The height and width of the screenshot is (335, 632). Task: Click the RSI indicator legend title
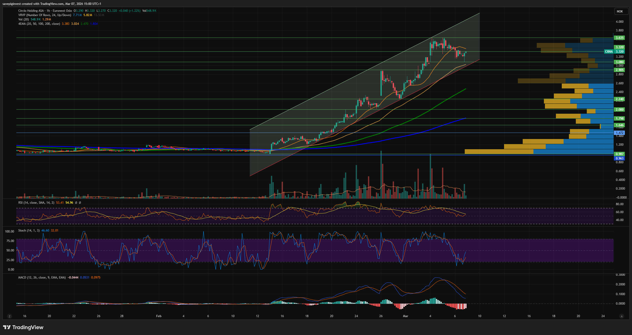coord(36,203)
